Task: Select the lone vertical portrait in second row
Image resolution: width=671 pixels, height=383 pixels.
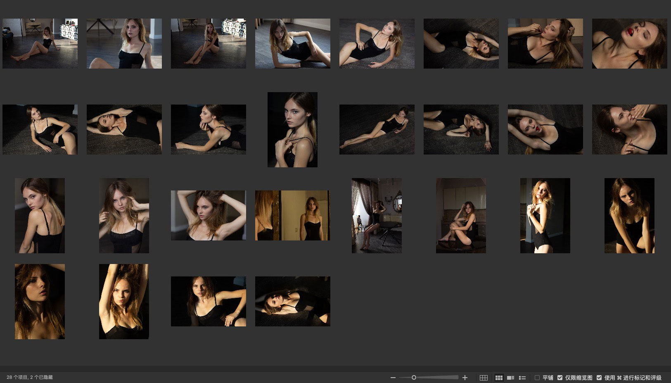Action: [292, 129]
